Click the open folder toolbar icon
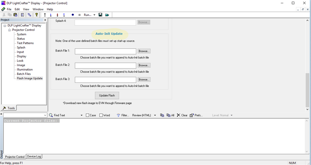Screen dimensions: 311x165 coord(107,15)
